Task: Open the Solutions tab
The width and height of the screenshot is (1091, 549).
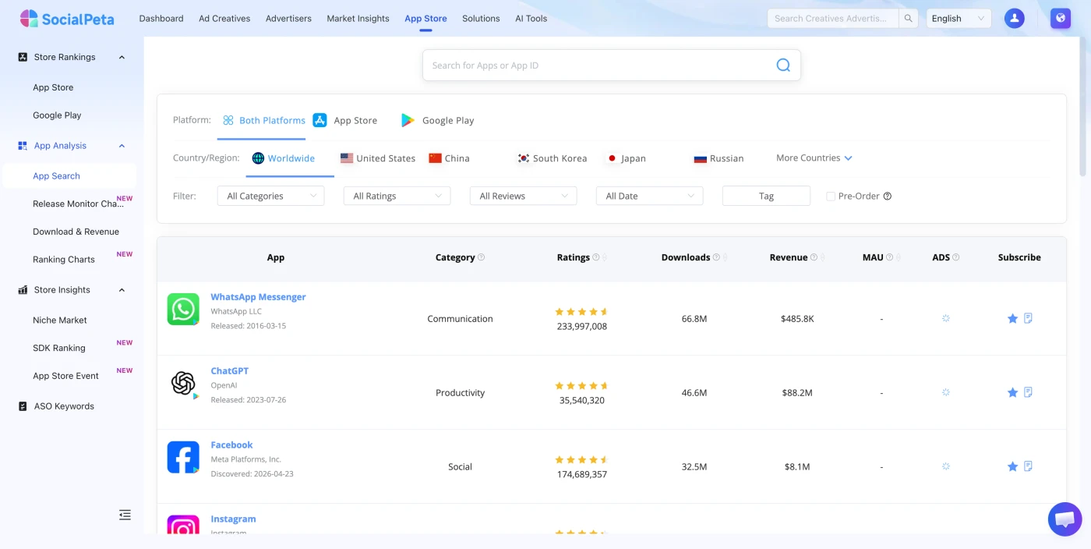Action: pyautogui.click(x=481, y=19)
